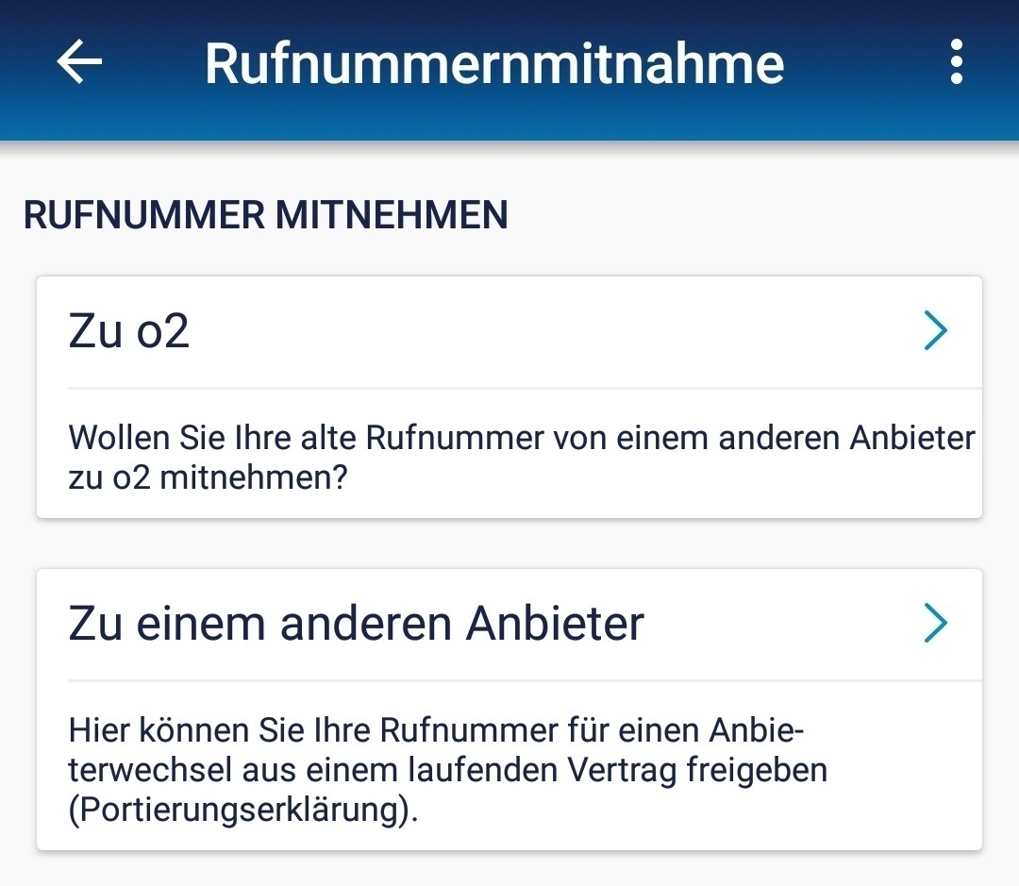Click the divider line under Zu o2
Viewport: 1019px width, 886px height.
[x=525, y=388]
